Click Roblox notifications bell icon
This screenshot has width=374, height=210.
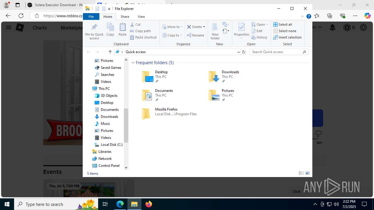click(333, 27)
